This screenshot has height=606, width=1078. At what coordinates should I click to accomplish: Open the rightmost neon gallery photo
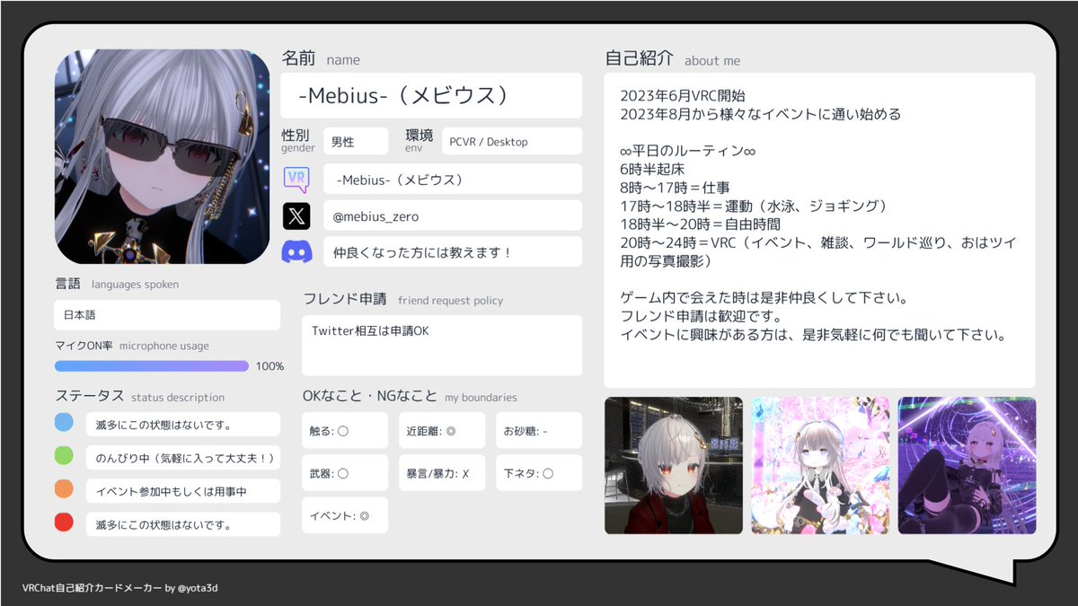pos(966,465)
